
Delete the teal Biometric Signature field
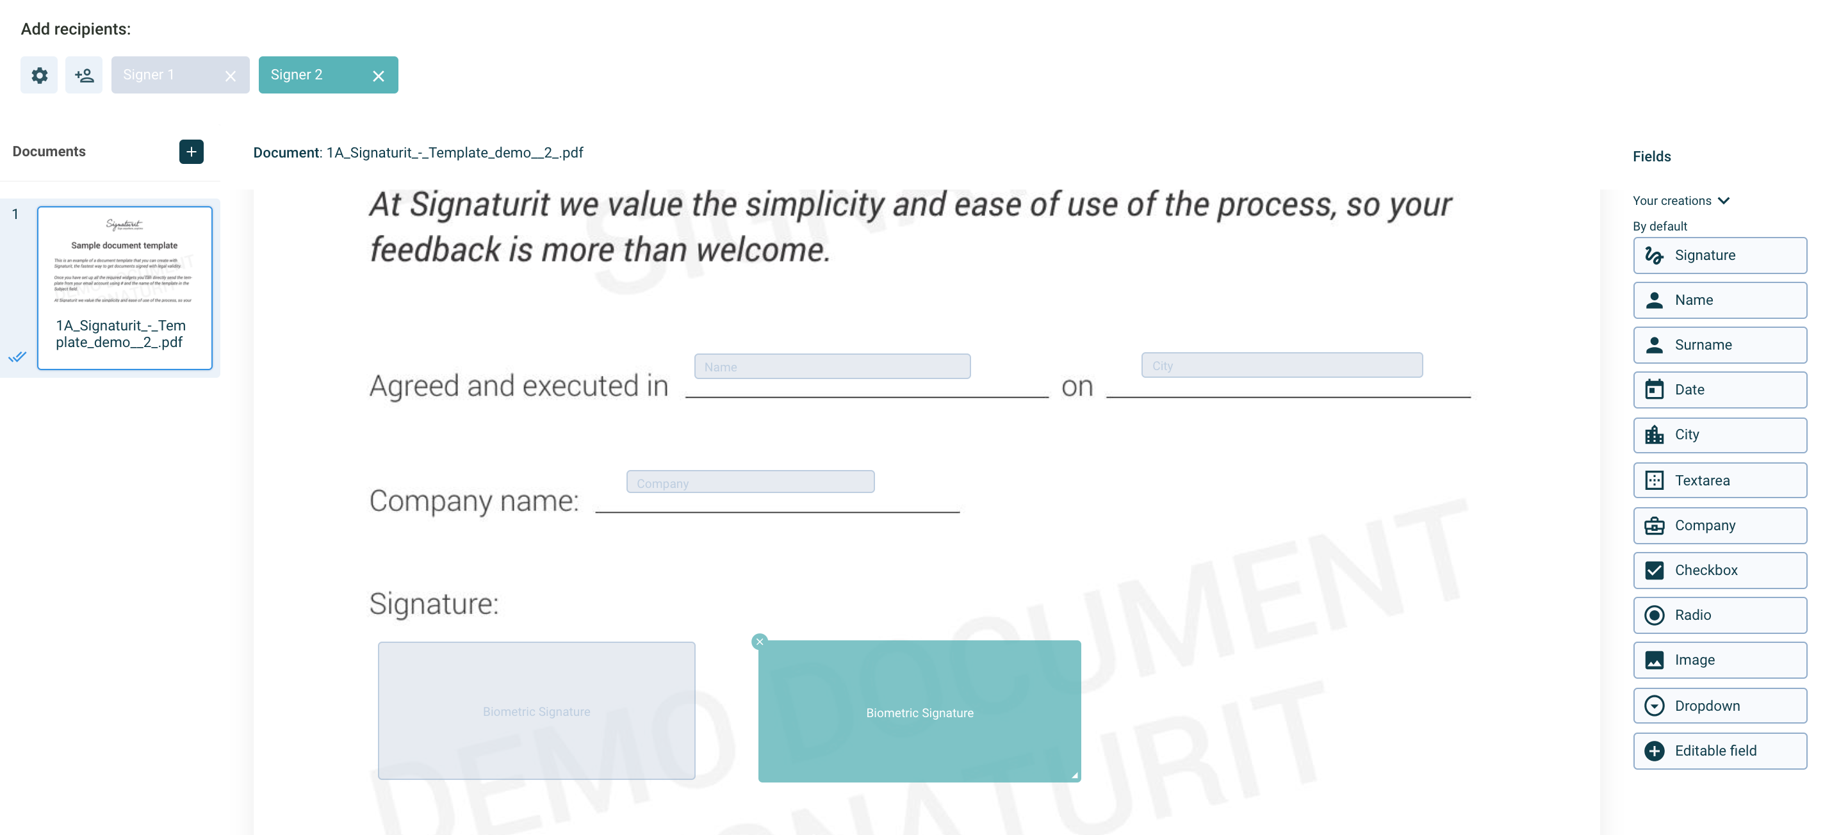[760, 641]
